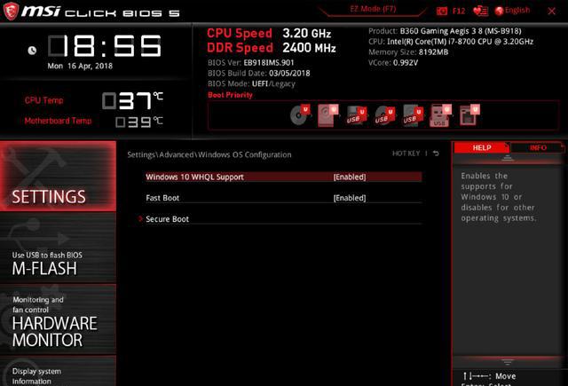Click the CPU Intel Core i7-8700 text
Viewport: 568px width, 386px height.
tap(451, 42)
